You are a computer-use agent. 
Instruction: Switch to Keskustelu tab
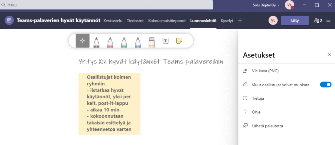coord(113,21)
